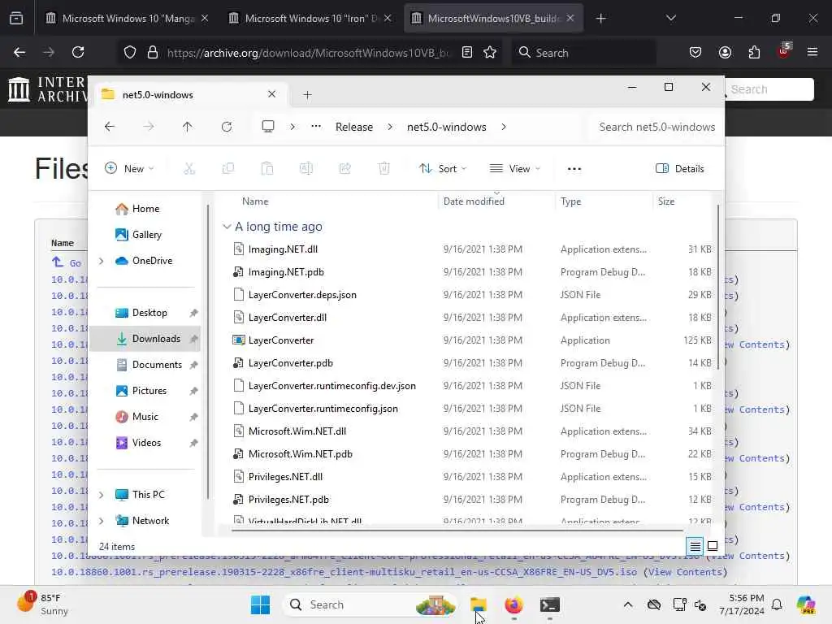Switch to large thumbnails view icon in status bar
The width and height of the screenshot is (832, 624).
[x=713, y=546]
